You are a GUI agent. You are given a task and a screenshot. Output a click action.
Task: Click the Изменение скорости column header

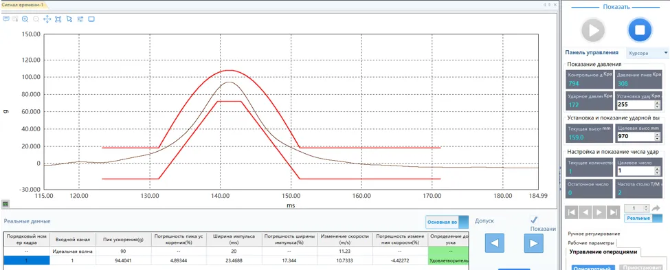[344, 239]
